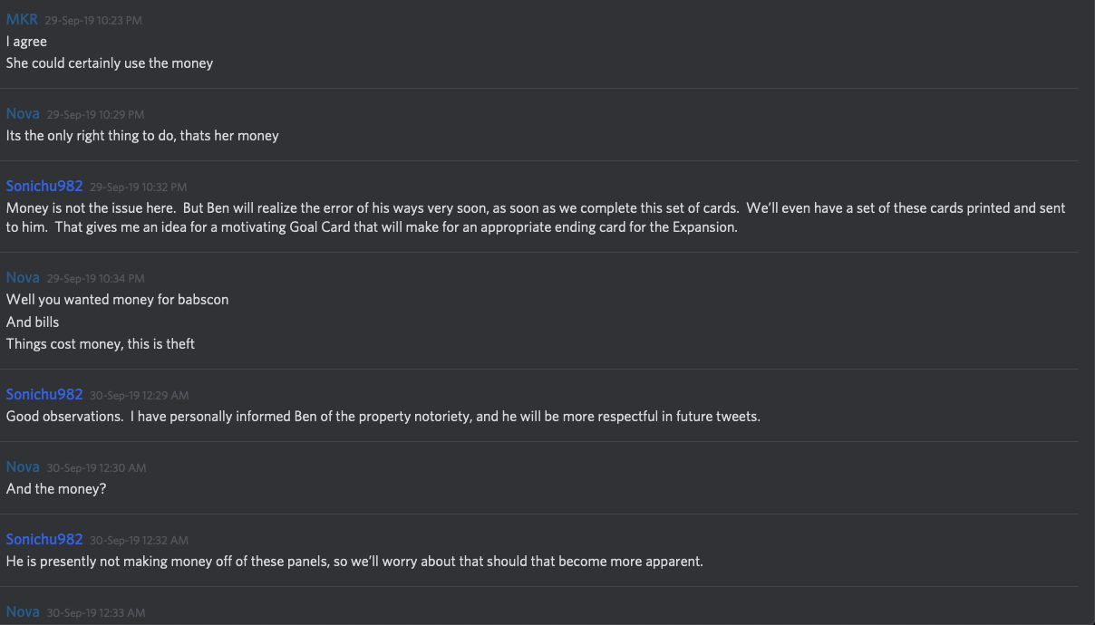Screen dimensions: 1095x625
Task: Click "She could certainly use the money" message
Action: [109, 63]
